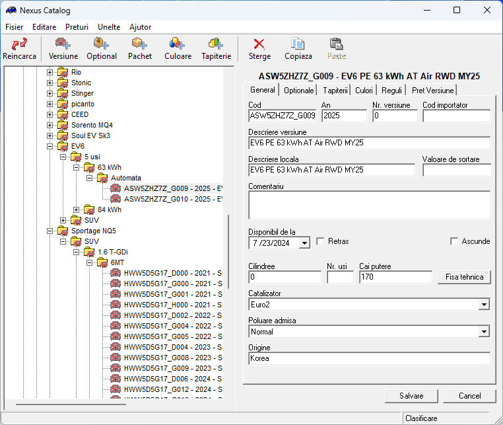Open the Editare menu
Viewport: 503px width, 425px height.
(44, 27)
